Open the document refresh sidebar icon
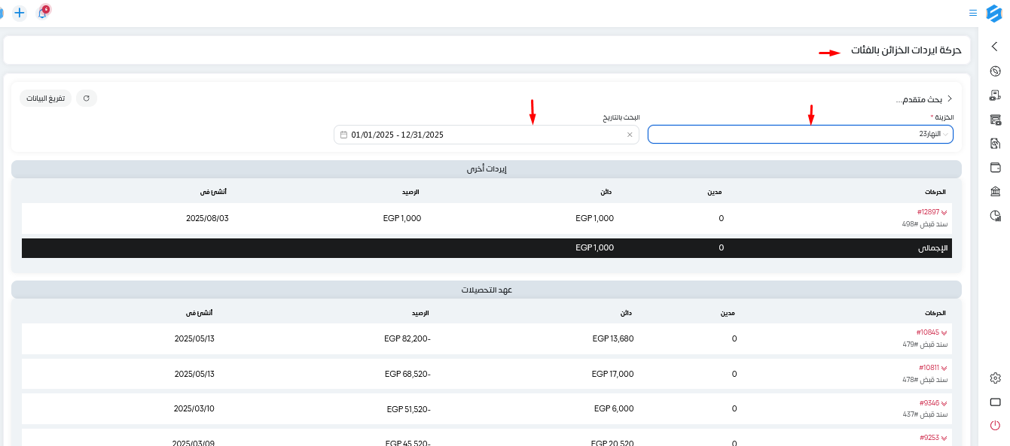The width and height of the screenshot is (1010, 446). pyautogui.click(x=995, y=144)
